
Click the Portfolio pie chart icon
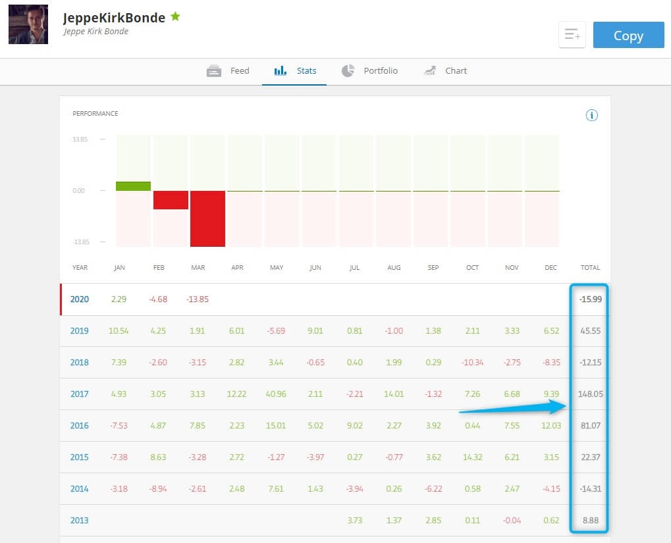tap(348, 71)
